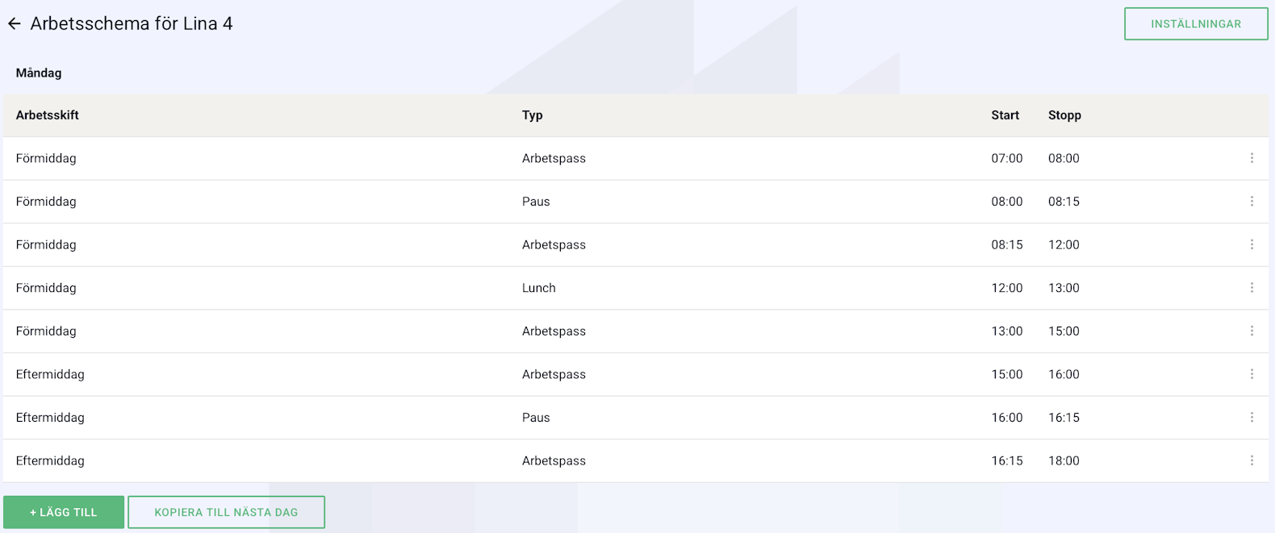Screen dimensions: 1275x533
Task: Open three-dot menu for 08:15 Arbetspass row
Action: [1252, 244]
